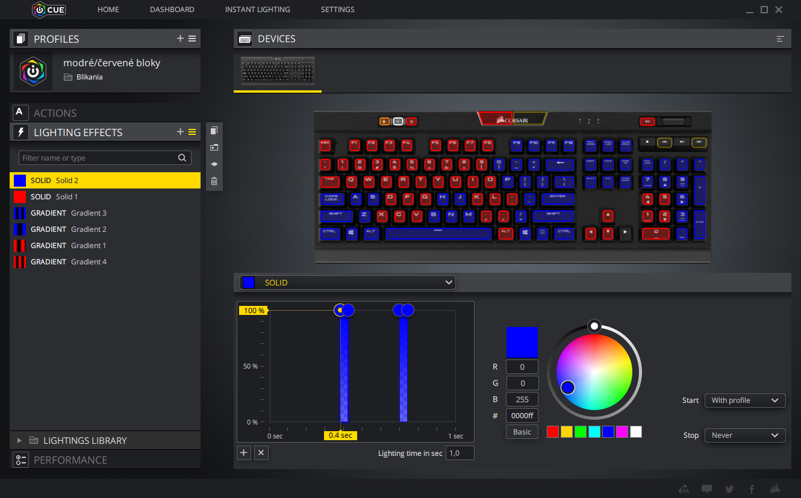Open the Blikania profile folder
Viewport: 801px width, 498px height.
click(x=83, y=77)
